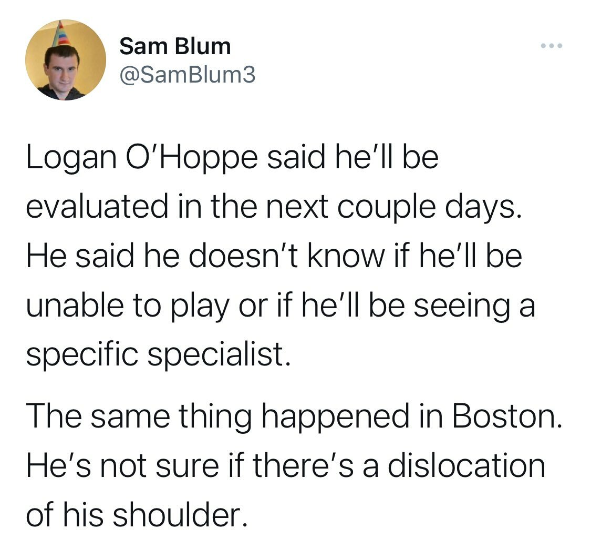Click the line starting "He said he doesn't know"
This screenshot has width=591, height=539.
click(274, 256)
